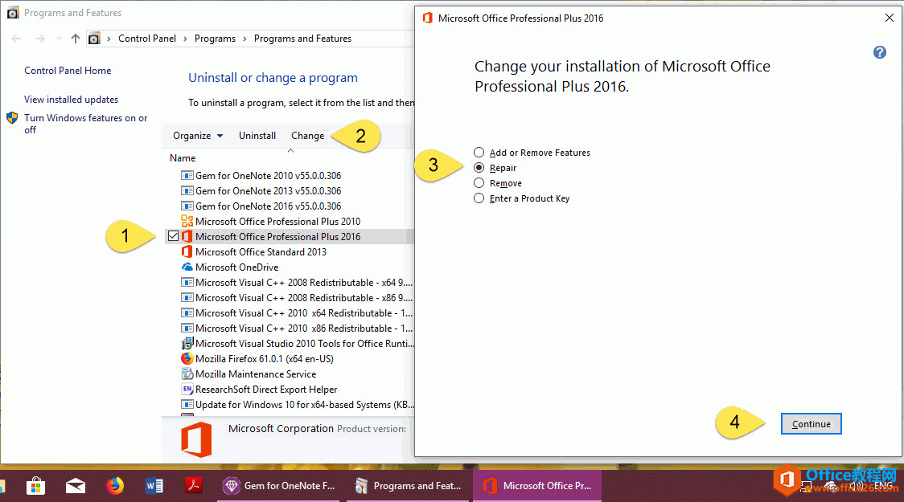This screenshot has height=502, width=904.
Task: Uncheck Microsoft Office Professional Plus 2016
Action: point(173,236)
